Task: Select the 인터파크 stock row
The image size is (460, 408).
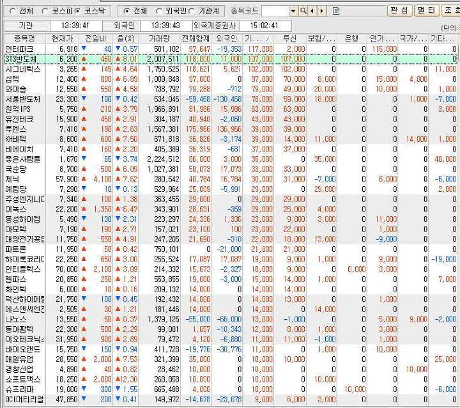Action: point(230,49)
